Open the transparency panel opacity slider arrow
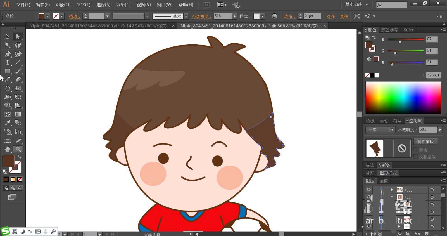447x236 pixels. pos(440,129)
